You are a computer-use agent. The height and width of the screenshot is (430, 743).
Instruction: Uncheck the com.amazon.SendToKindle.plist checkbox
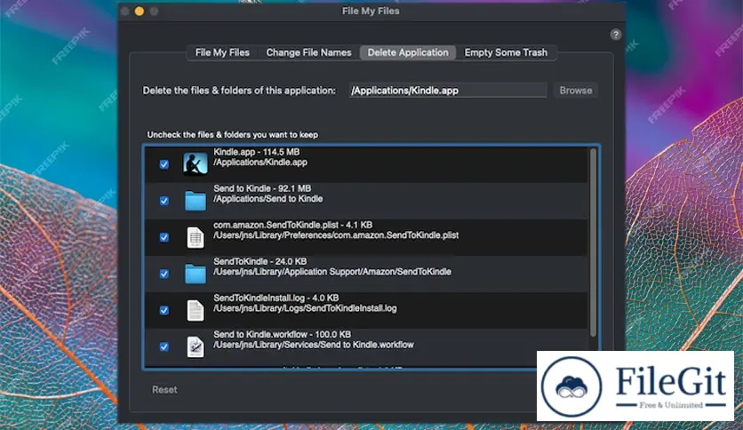coord(164,237)
